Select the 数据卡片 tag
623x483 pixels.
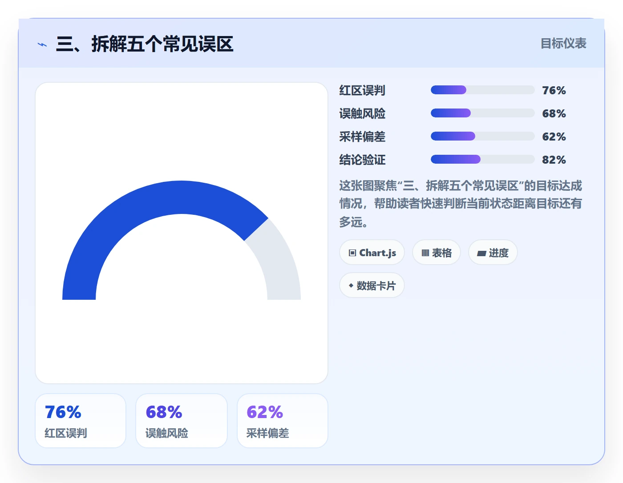click(372, 286)
